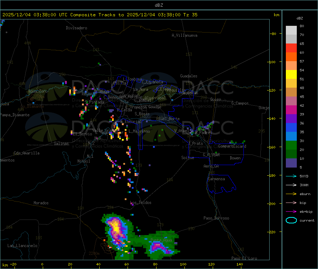Image resolution: width=318 pixels, height=269 pixels.
Task: Click the 'Agua_Toro' map label
Action: tap(38, 91)
